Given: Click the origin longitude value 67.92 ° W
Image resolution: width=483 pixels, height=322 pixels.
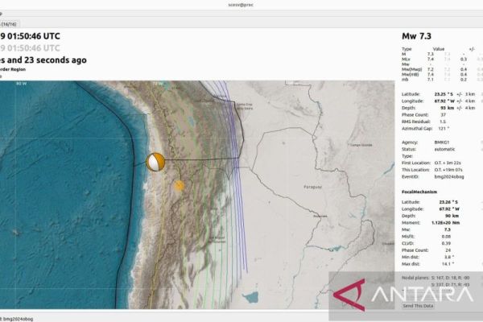Looking at the screenshot, I should pyautogui.click(x=444, y=101).
